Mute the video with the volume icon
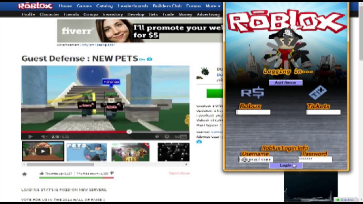 coord(43,137)
